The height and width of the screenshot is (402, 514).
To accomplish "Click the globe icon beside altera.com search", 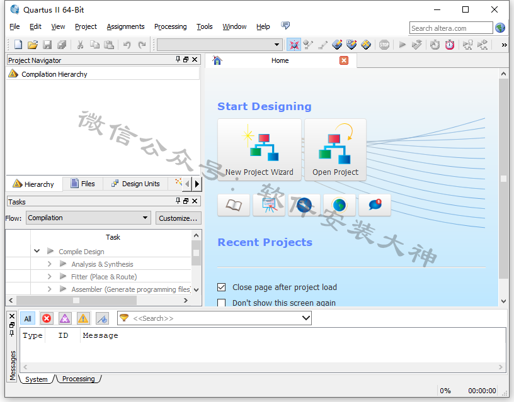I will [x=500, y=28].
